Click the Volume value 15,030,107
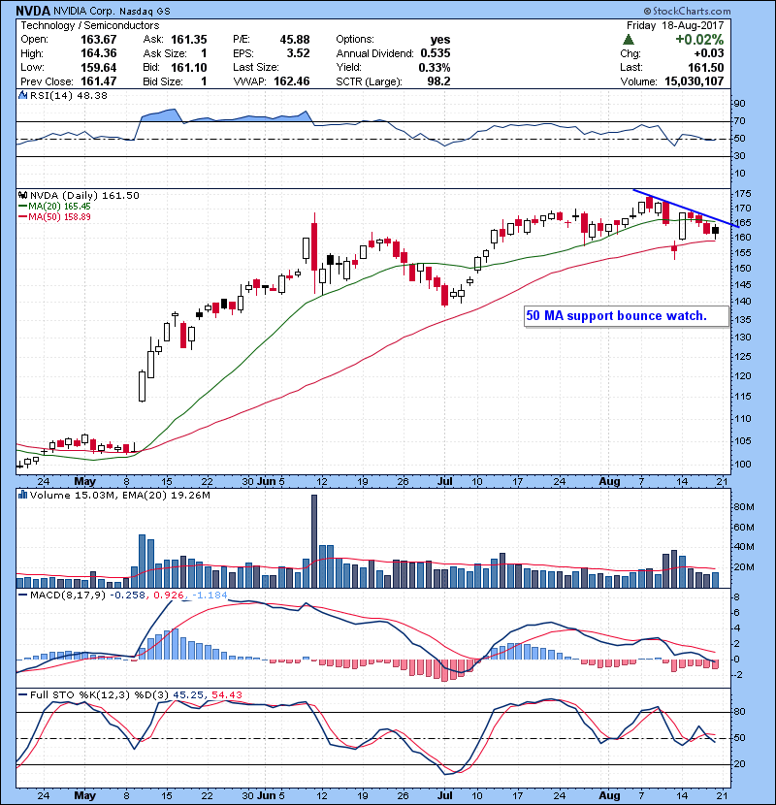 tap(694, 81)
